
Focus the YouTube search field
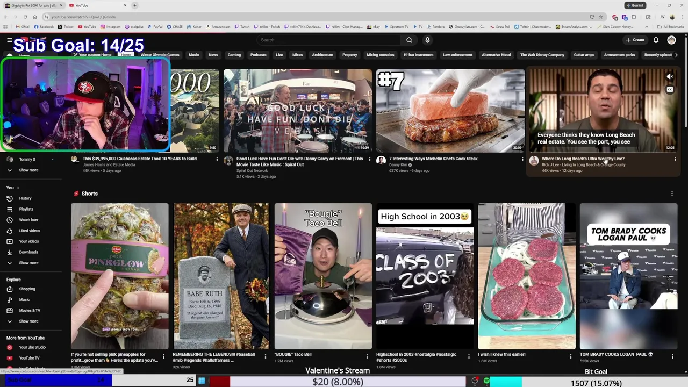(x=329, y=40)
